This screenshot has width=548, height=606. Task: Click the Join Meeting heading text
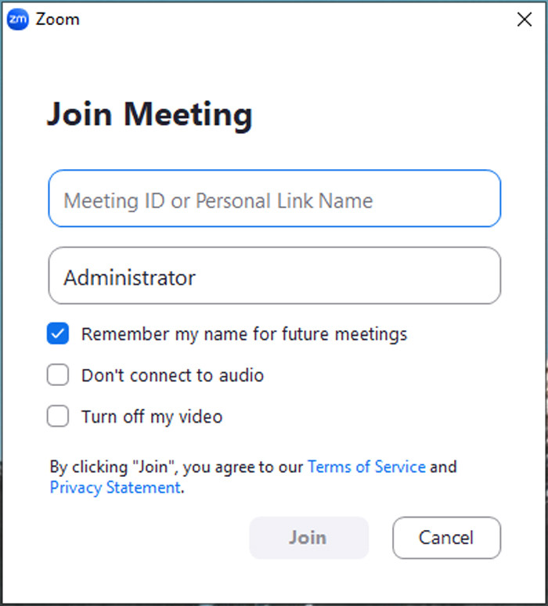tap(150, 114)
